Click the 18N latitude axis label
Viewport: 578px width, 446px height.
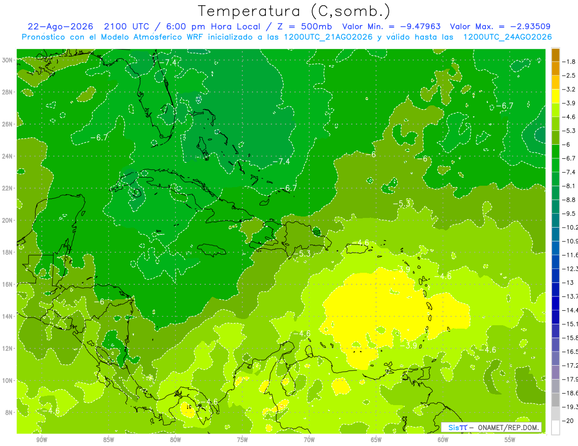pyautogui.click(x=7, y=252)
